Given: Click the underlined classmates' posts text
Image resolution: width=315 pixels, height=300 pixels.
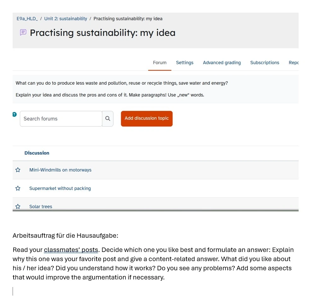Looking at the screenshot, I should point(71,250).
